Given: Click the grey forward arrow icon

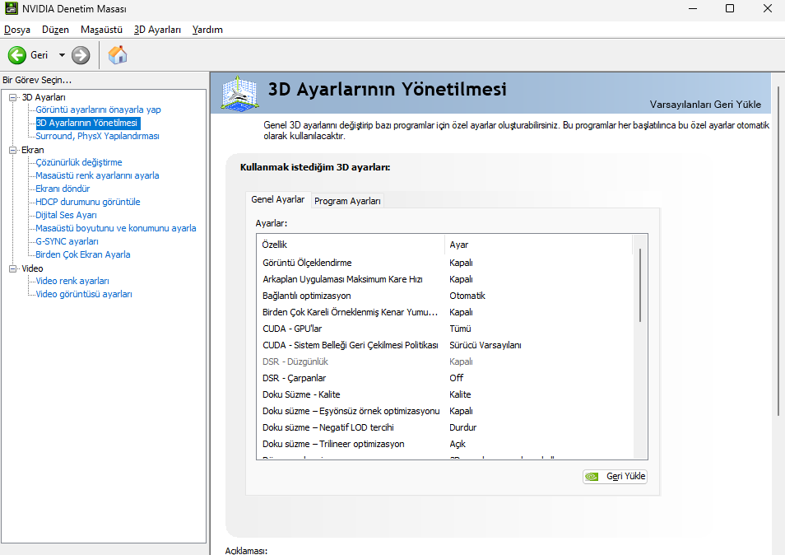Looking at the screenshot, I should 81,55.
